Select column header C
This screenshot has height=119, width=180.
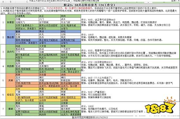(27, 2)
